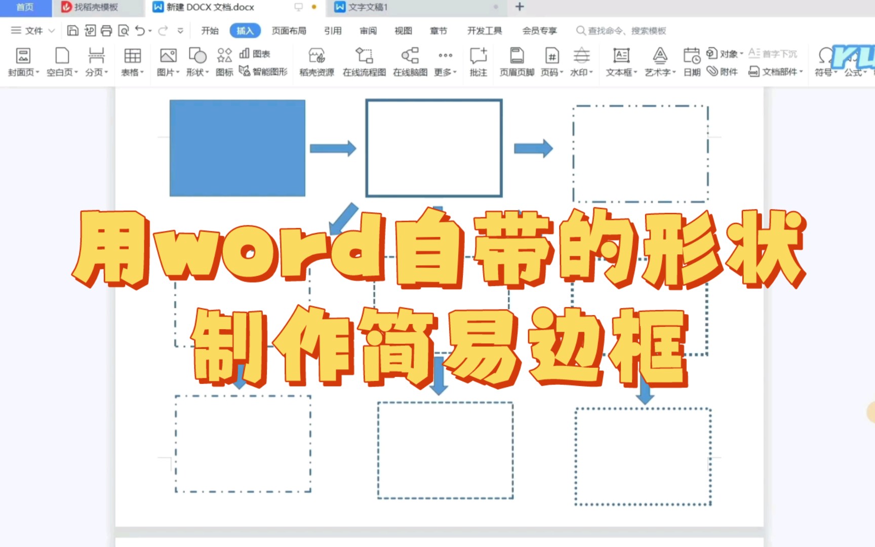Open the Page Layout (页面布局) tab
Viewport: 875px width, 547px height.
(289, 31)
